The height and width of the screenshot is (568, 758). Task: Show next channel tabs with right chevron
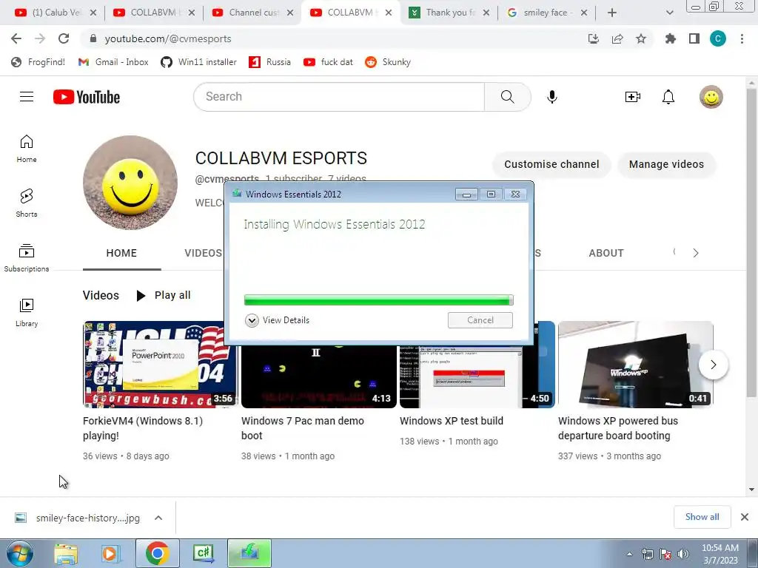click(696, 253)
